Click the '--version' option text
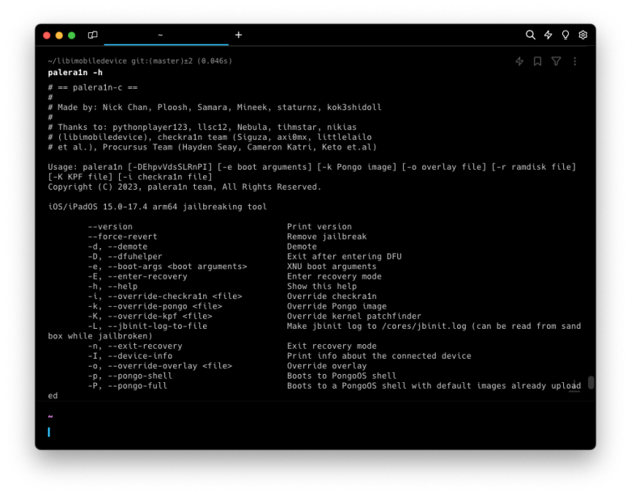Screen dimensions: 631x496 [x=110, y=227]
